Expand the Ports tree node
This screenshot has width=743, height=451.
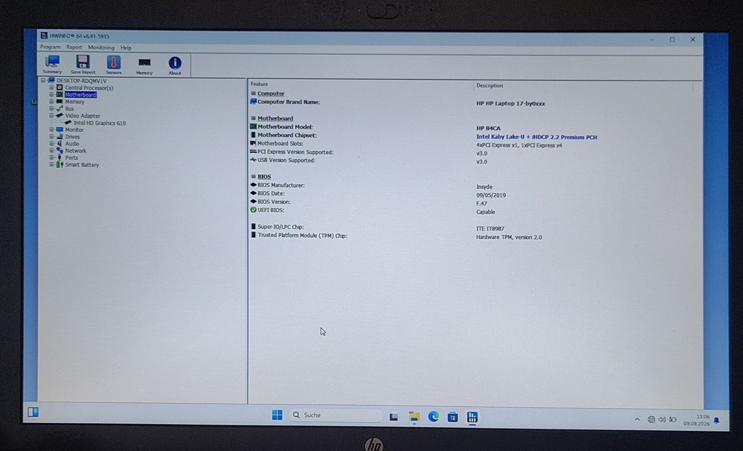click(52, 157)
